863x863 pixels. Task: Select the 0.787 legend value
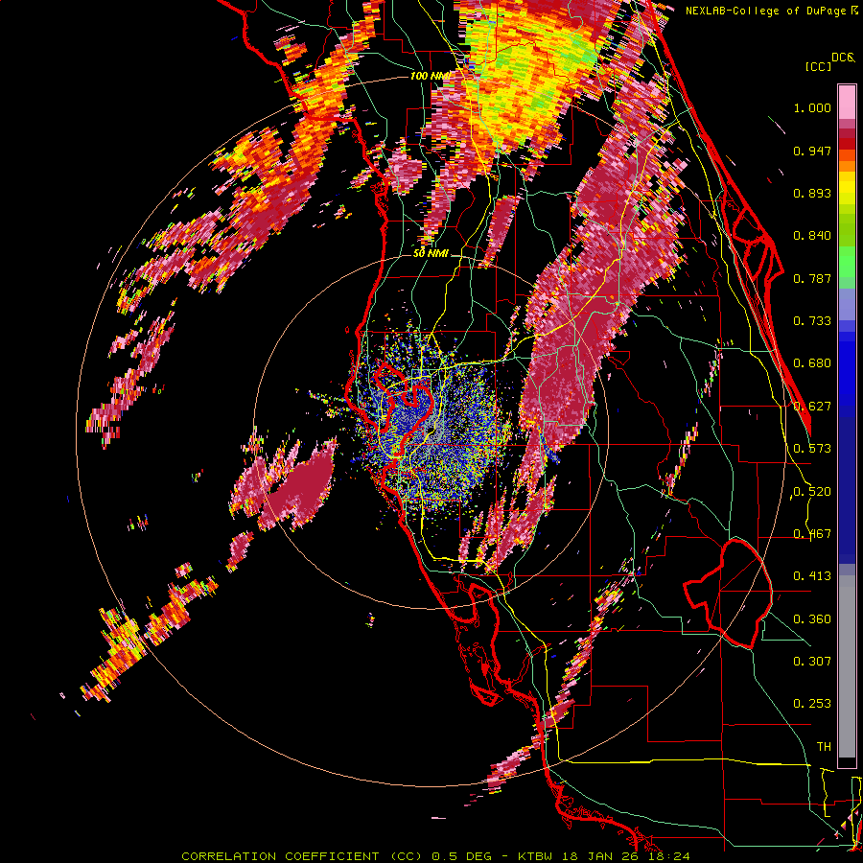coord(812,278)
